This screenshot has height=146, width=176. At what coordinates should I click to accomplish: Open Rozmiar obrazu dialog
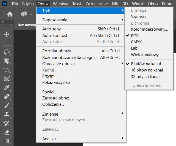point(80,51)
